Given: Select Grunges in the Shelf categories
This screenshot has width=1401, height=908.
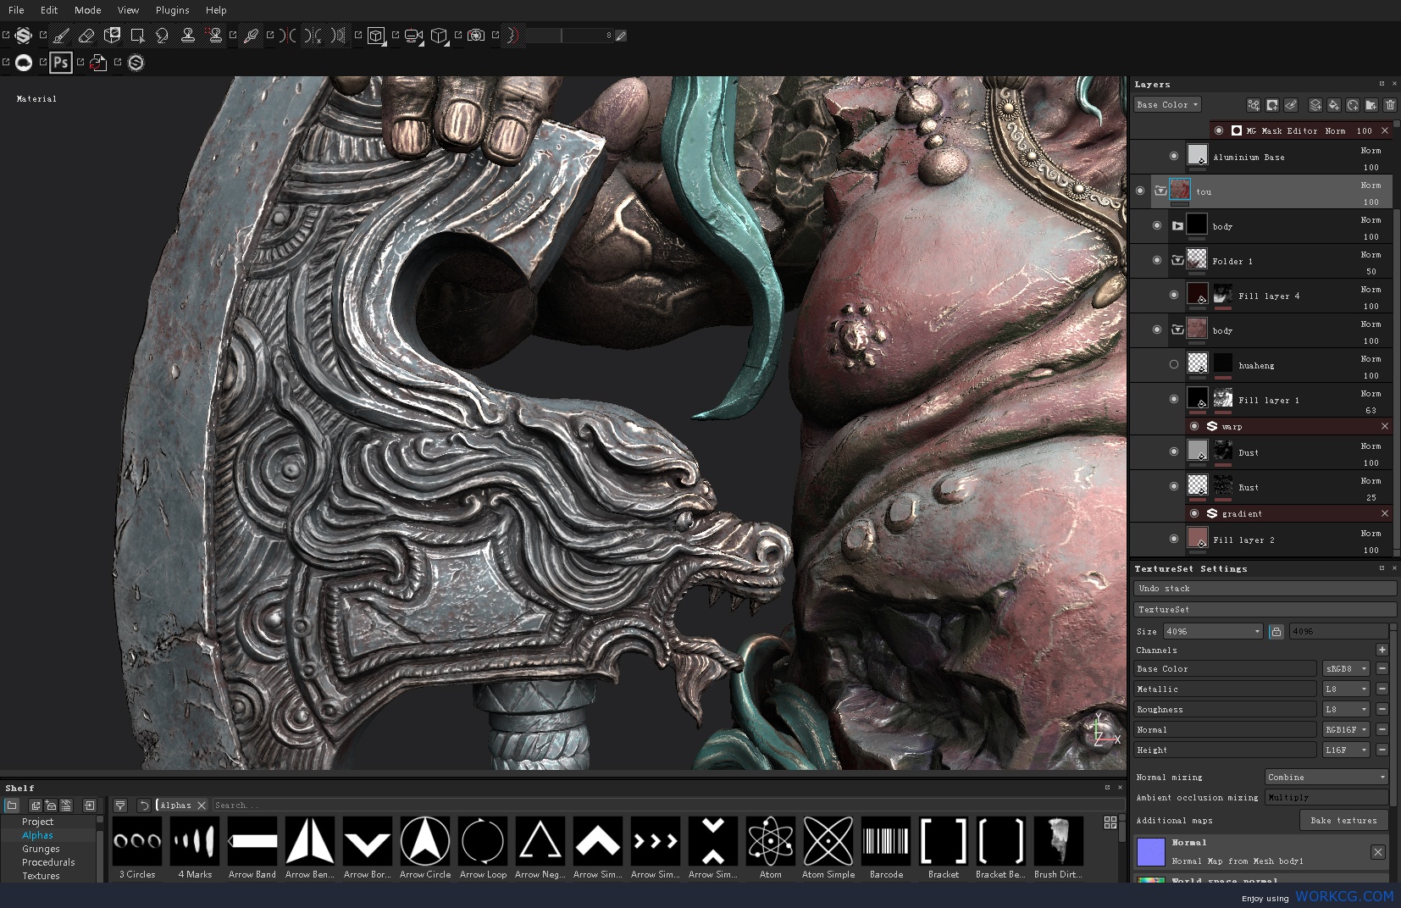Looking at the screenshot, I should [x=41, y=849].
